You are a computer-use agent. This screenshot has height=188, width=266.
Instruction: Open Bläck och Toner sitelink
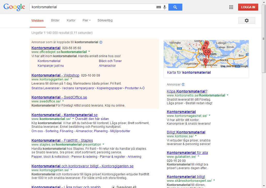[x=110, y=61]
